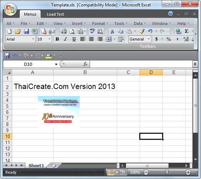Select the Sheet1 tab
The width and height of the screenshot is (201, 179).
pos(36,165)
